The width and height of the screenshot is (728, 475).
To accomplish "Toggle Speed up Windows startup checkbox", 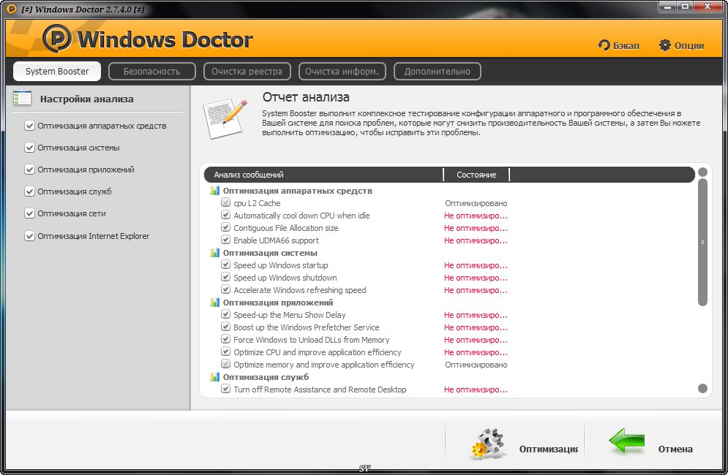I will [x=225, y=265].
